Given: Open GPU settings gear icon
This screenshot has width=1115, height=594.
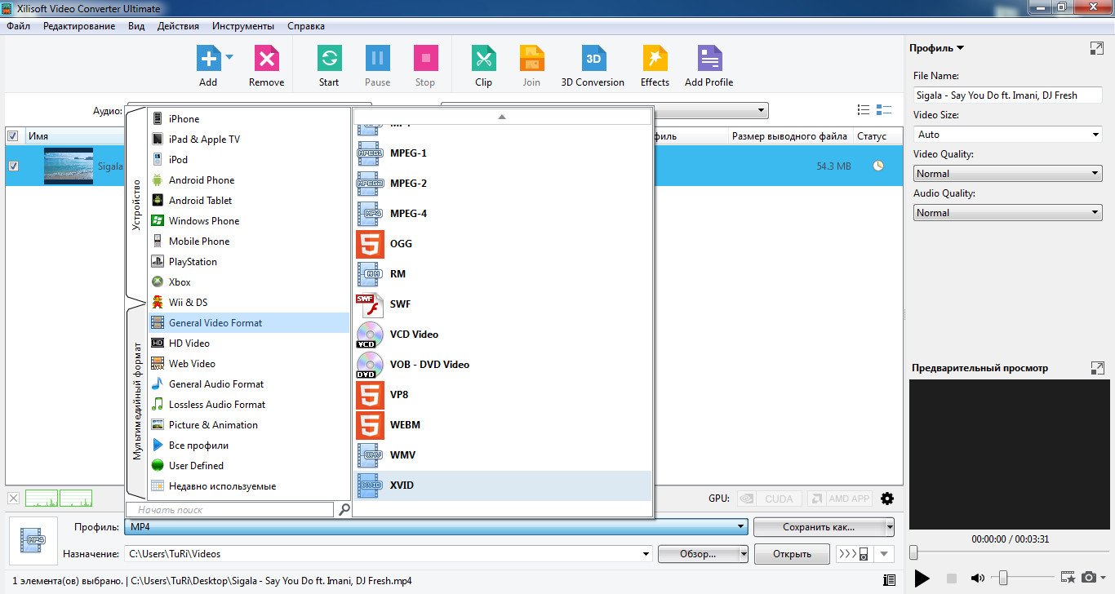Looking at the screenshot, I should [887, 499].
